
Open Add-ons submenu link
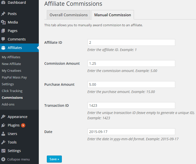tap(8, 104)
